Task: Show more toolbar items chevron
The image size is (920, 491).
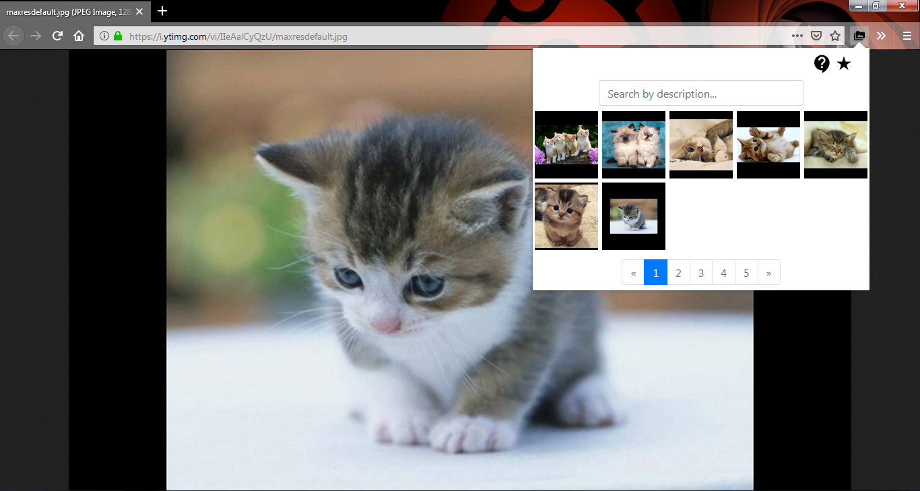Action: (x=881, y=36)
